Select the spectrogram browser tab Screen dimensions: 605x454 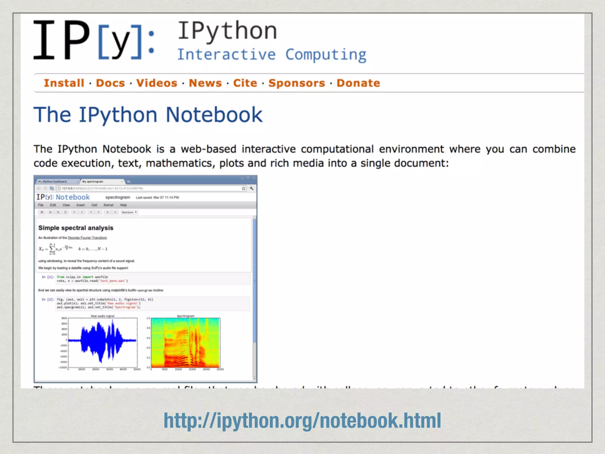tap(102, 181)
